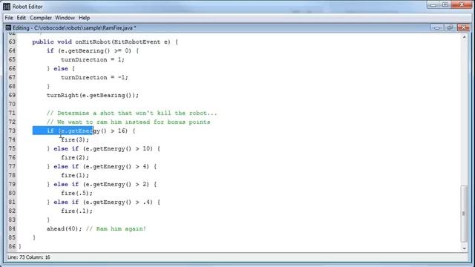Minimize the inner RamFire.java editor window
The width and height of the screenshot is (475, 267).
437,28
